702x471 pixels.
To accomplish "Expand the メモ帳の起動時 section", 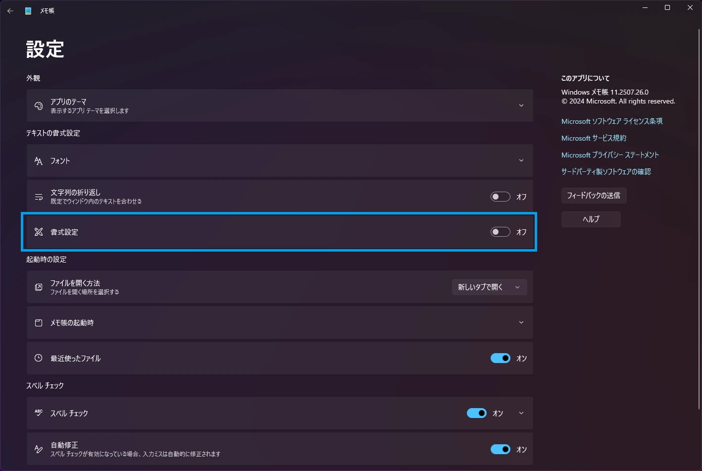I will (x=521, y=322).
